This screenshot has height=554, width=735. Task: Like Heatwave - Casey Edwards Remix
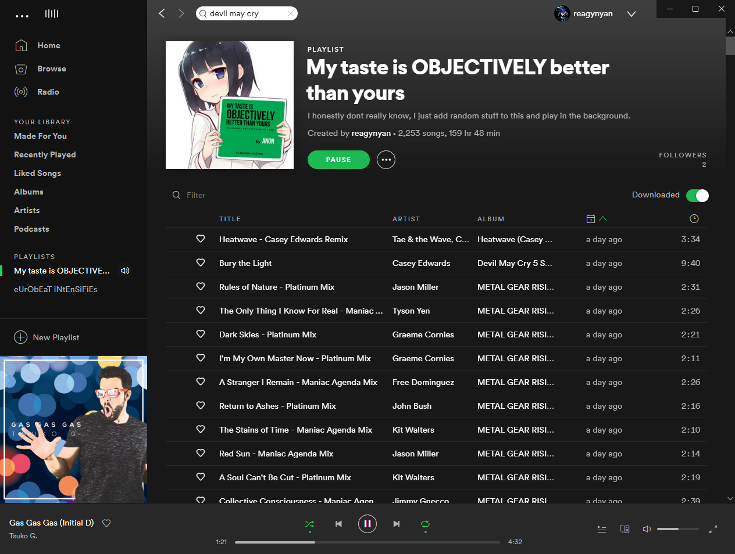point(201,239)
